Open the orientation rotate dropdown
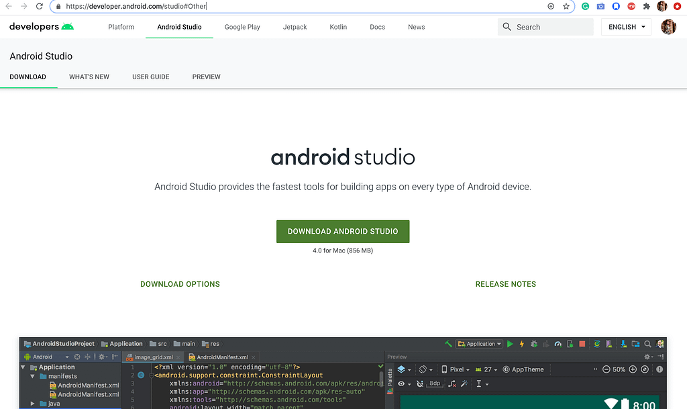 (x=425, y=369)
